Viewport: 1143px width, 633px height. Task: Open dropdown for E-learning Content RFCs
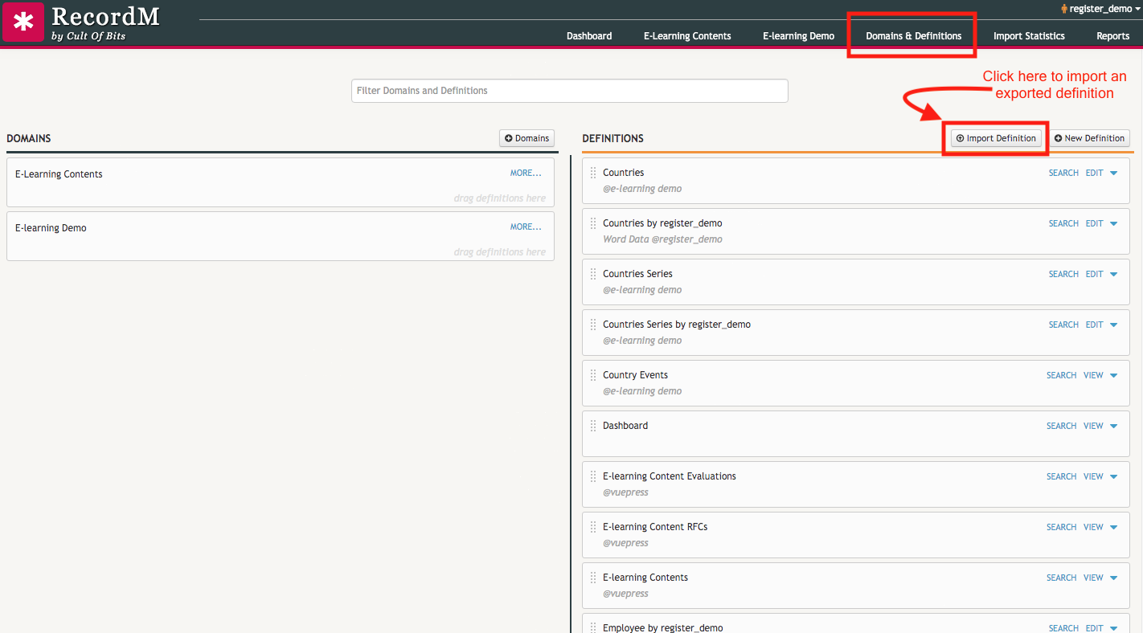pos(1114,527)
